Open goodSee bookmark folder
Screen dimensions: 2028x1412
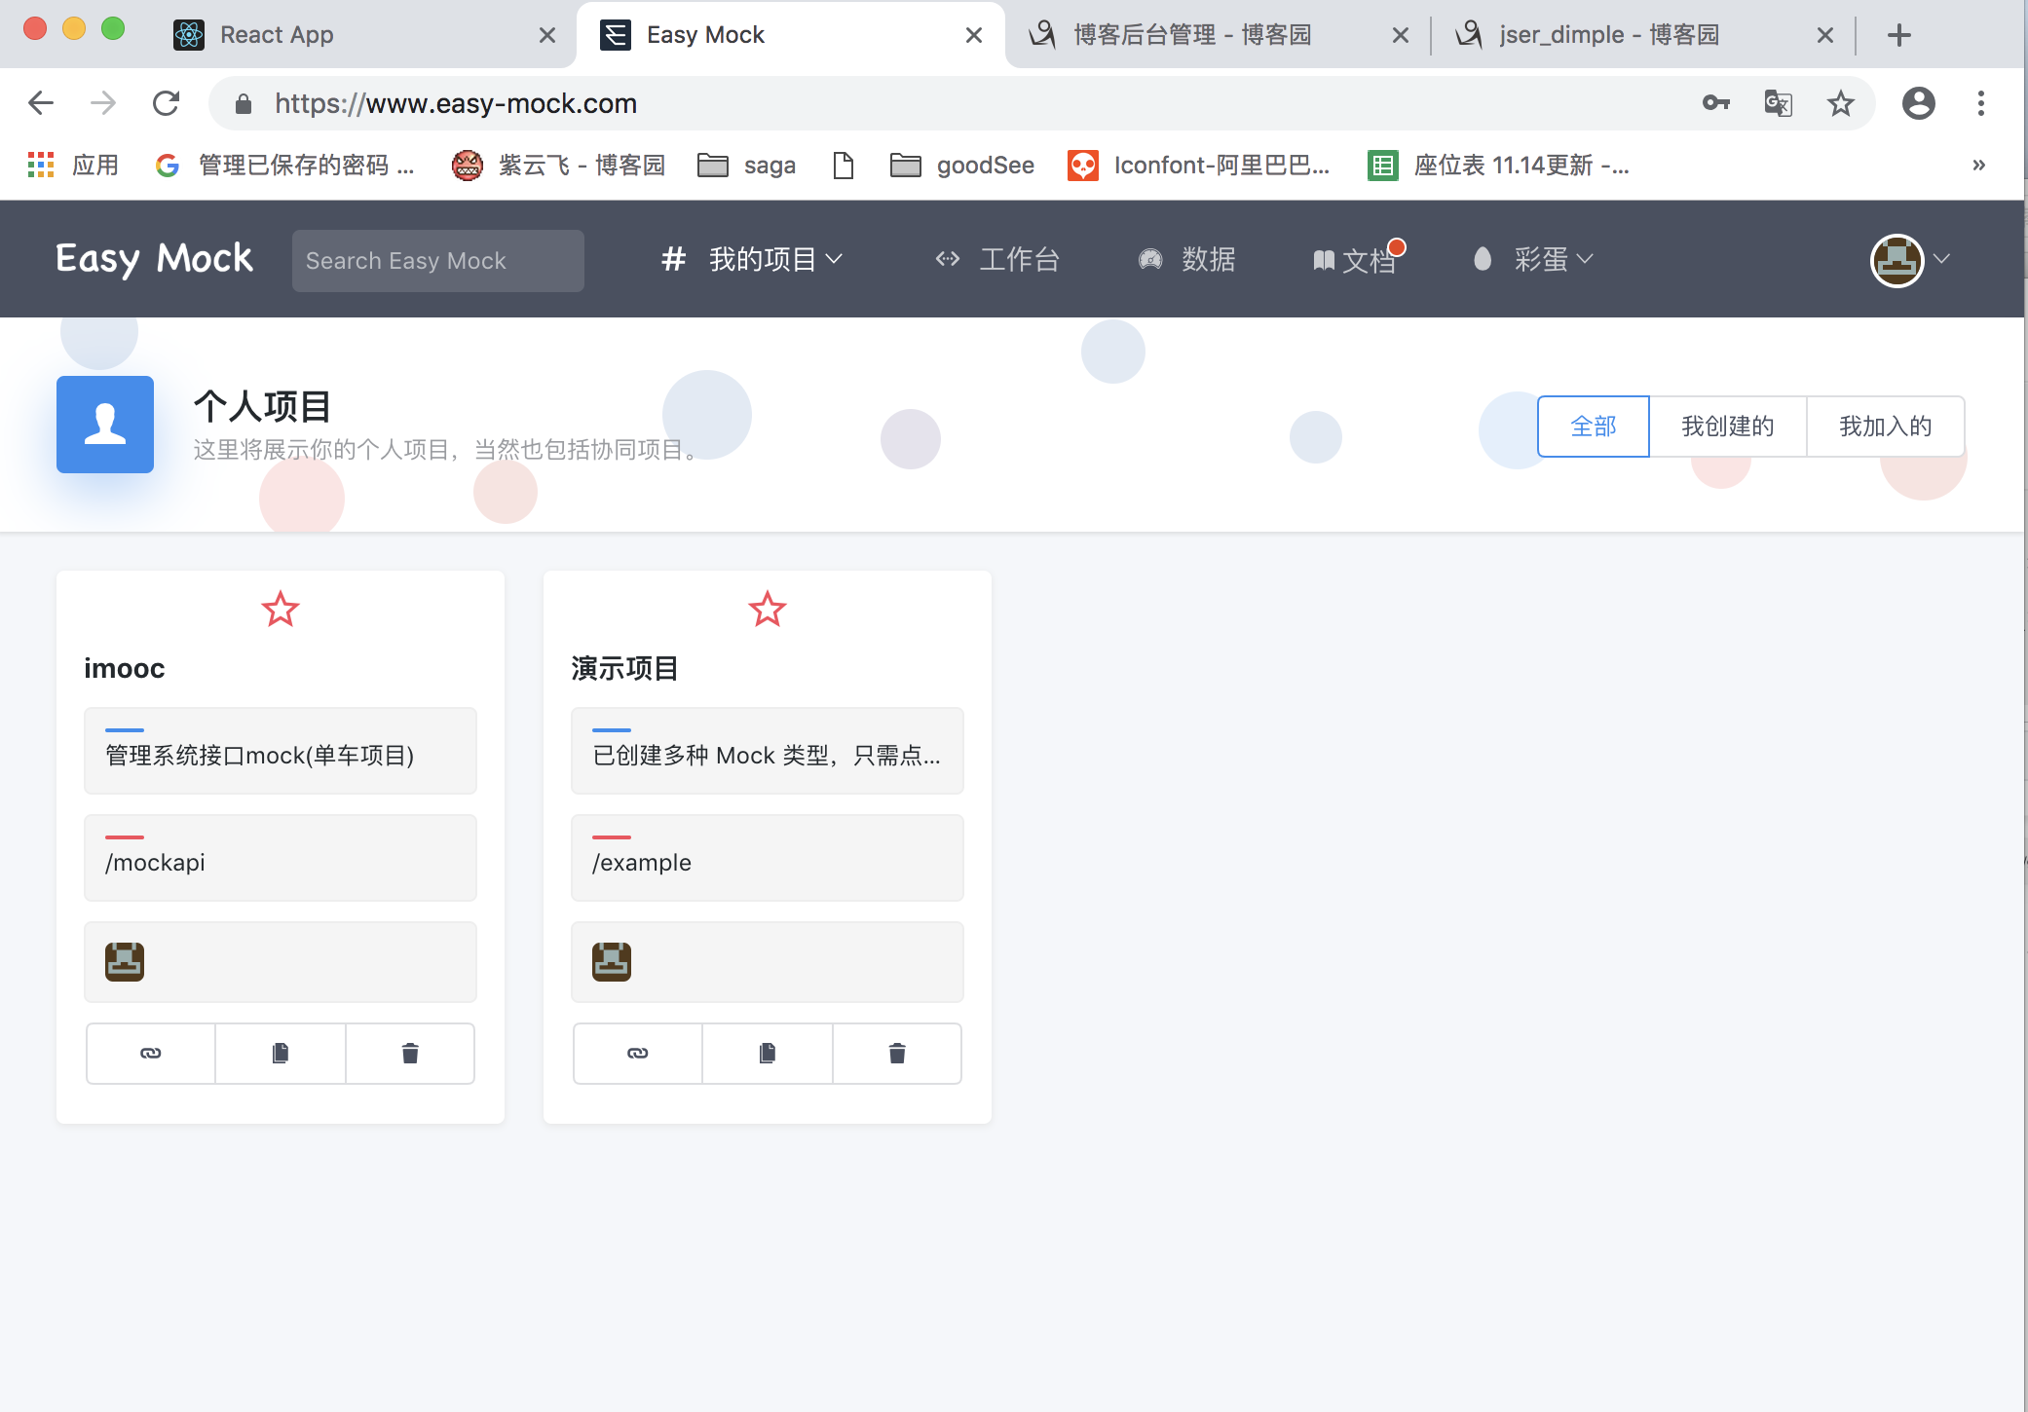(x=962, y=166)
